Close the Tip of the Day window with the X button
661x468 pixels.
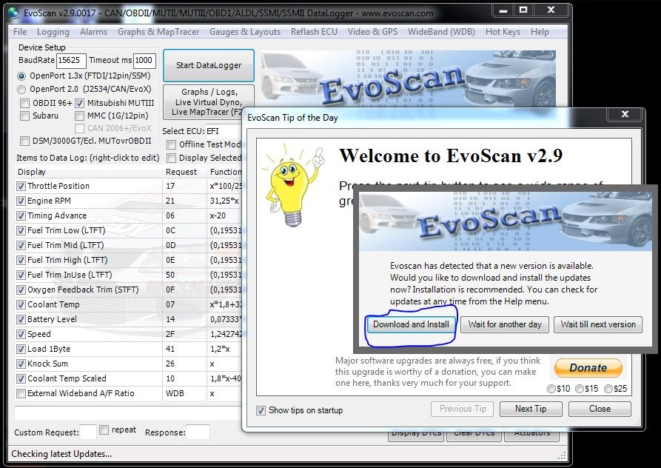tap(625, 114)
